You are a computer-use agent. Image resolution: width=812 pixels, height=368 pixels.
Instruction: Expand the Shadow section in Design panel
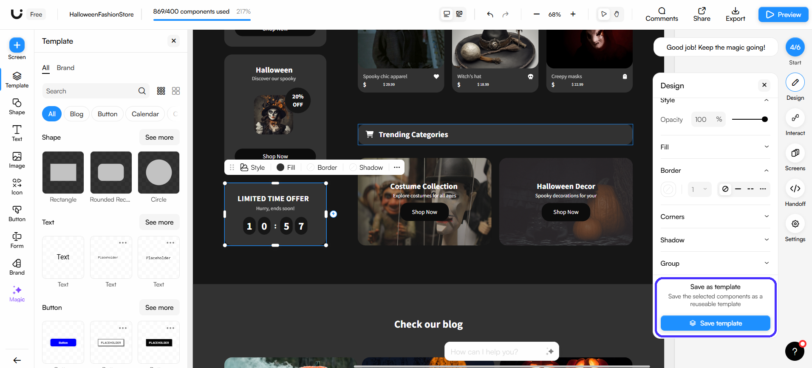coord(767,240)
